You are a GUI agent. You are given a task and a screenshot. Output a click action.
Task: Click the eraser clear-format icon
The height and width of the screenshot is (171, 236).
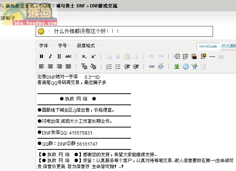[x=136, y=57]
